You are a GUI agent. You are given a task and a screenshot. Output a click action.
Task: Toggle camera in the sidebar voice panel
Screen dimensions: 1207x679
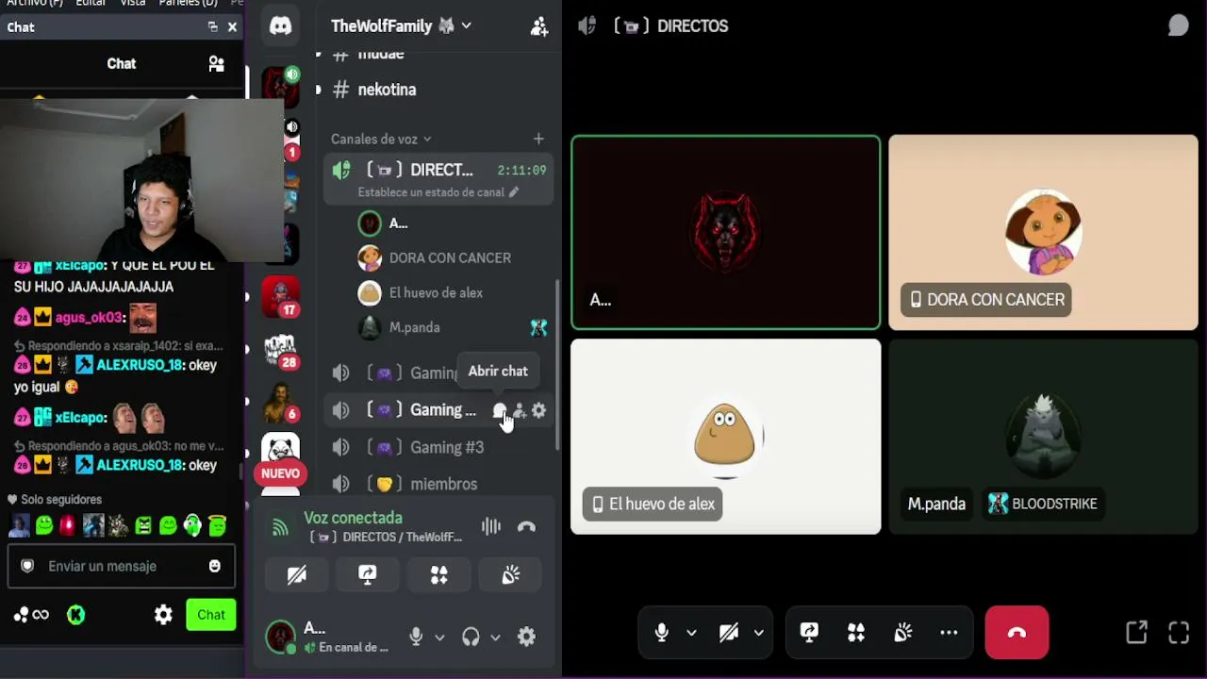tap(296, 574)
